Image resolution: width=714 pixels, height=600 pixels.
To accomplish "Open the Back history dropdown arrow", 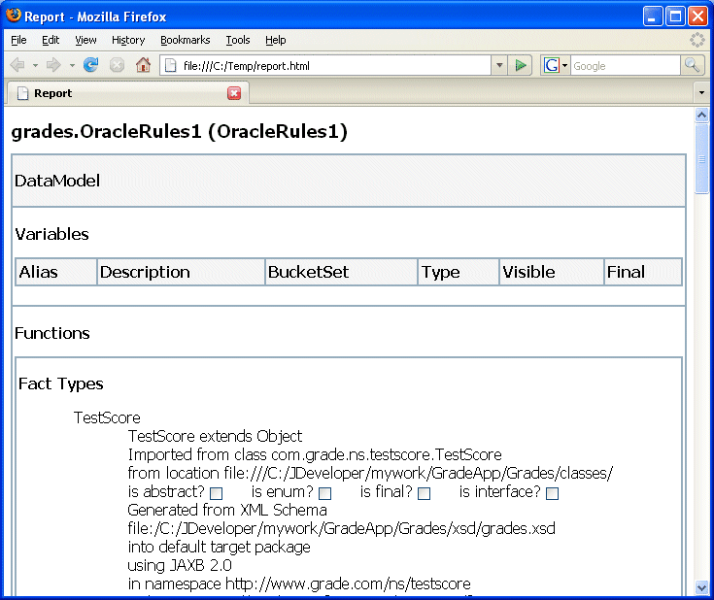I will coord(35,66).
